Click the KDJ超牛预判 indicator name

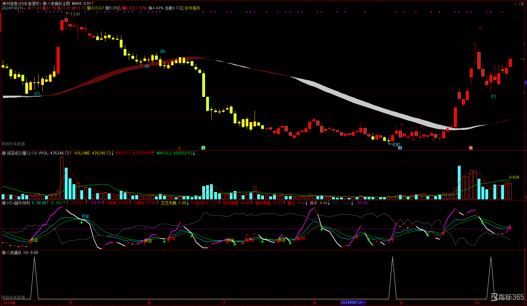pyautogui.click(x=18, y=203)
